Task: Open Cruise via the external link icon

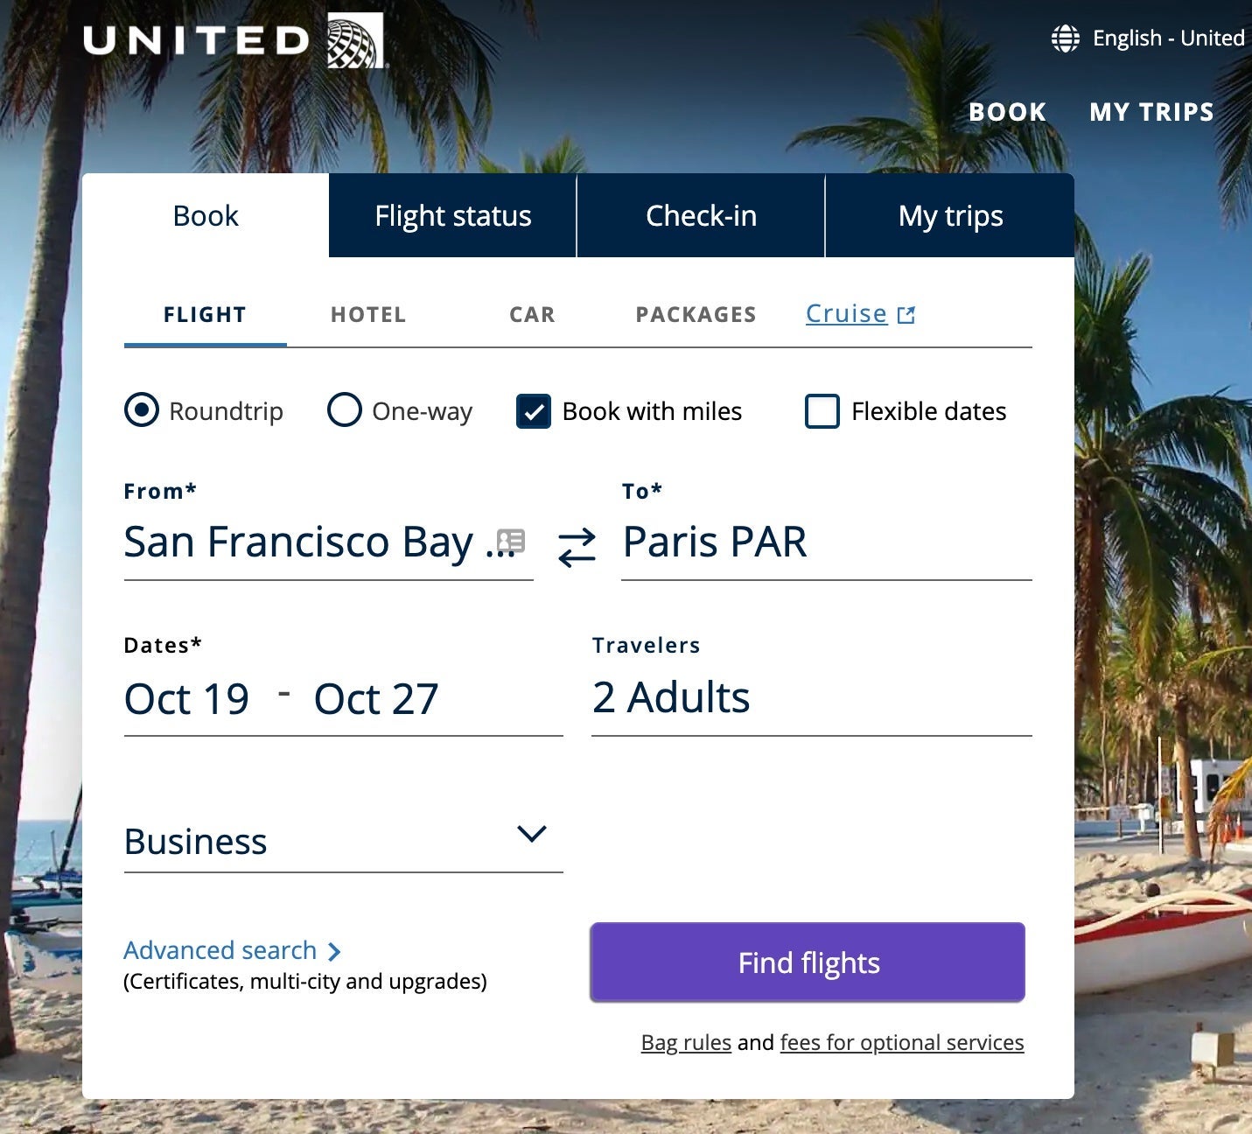Action: click(x=906, y=312)
